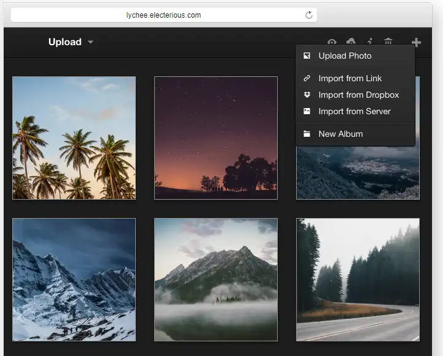Reload the page in browser
The width and height of the screenshot is (443, 356).
point(309,15)
